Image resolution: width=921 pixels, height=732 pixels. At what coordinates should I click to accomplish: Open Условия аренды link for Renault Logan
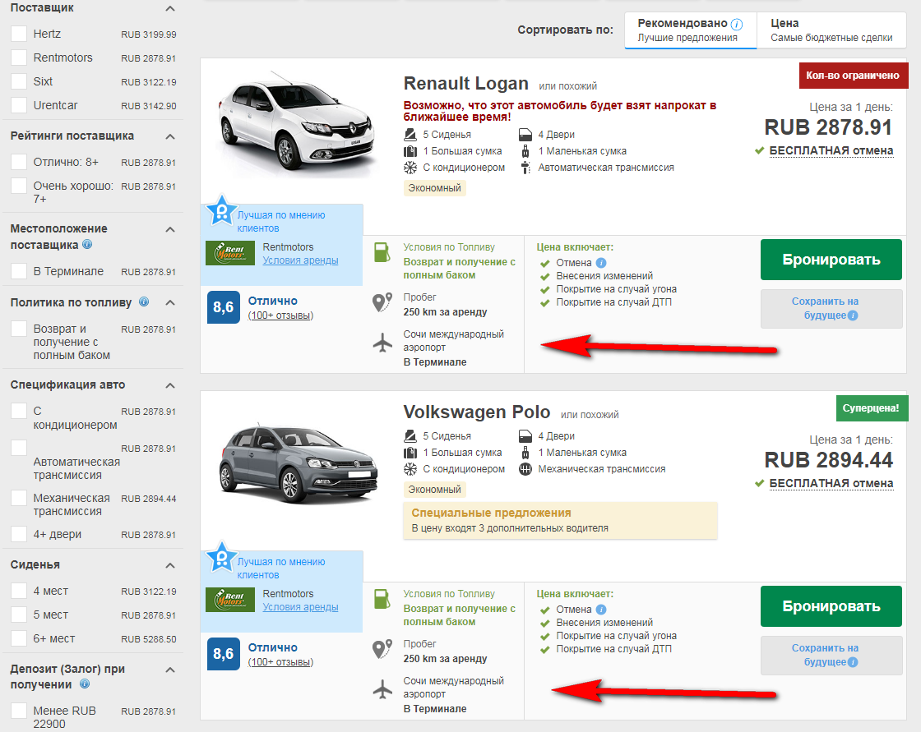(x=300, y=260)
